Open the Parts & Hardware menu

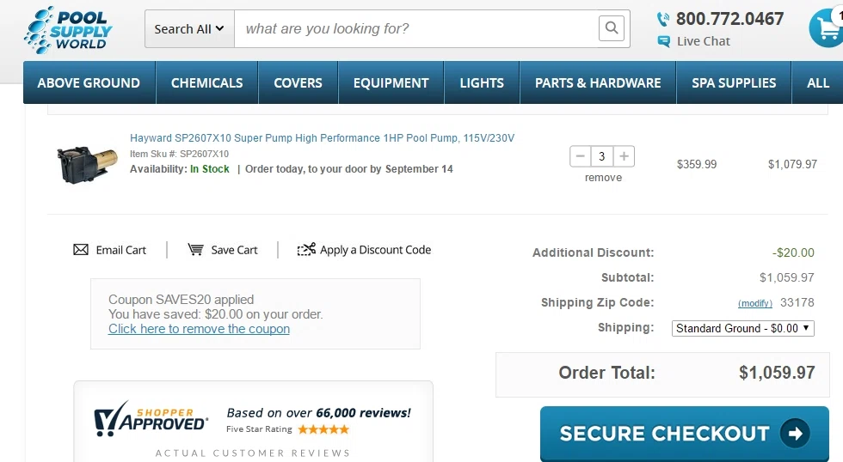pos(598,82)
